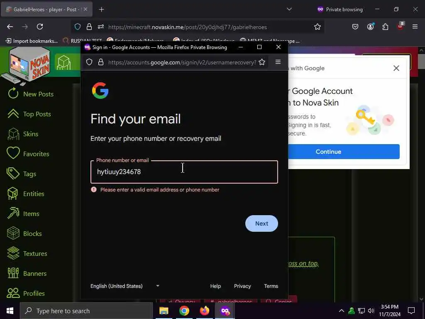The width and height of the screenshot is (425, 319).
Task: Open File Explorer from the taskbar
Action: click(164, 311)
